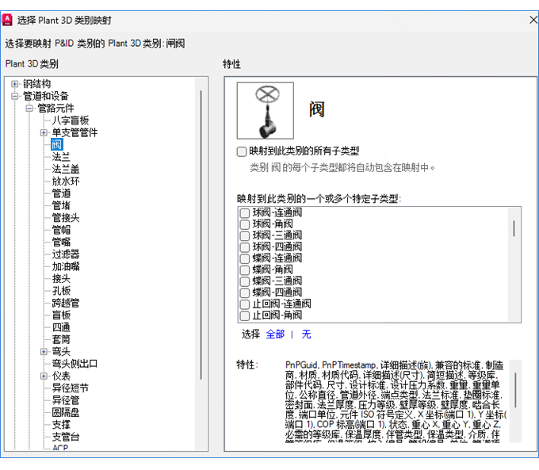
Task: Select 支撑 in the class tree
Action: 61,424
